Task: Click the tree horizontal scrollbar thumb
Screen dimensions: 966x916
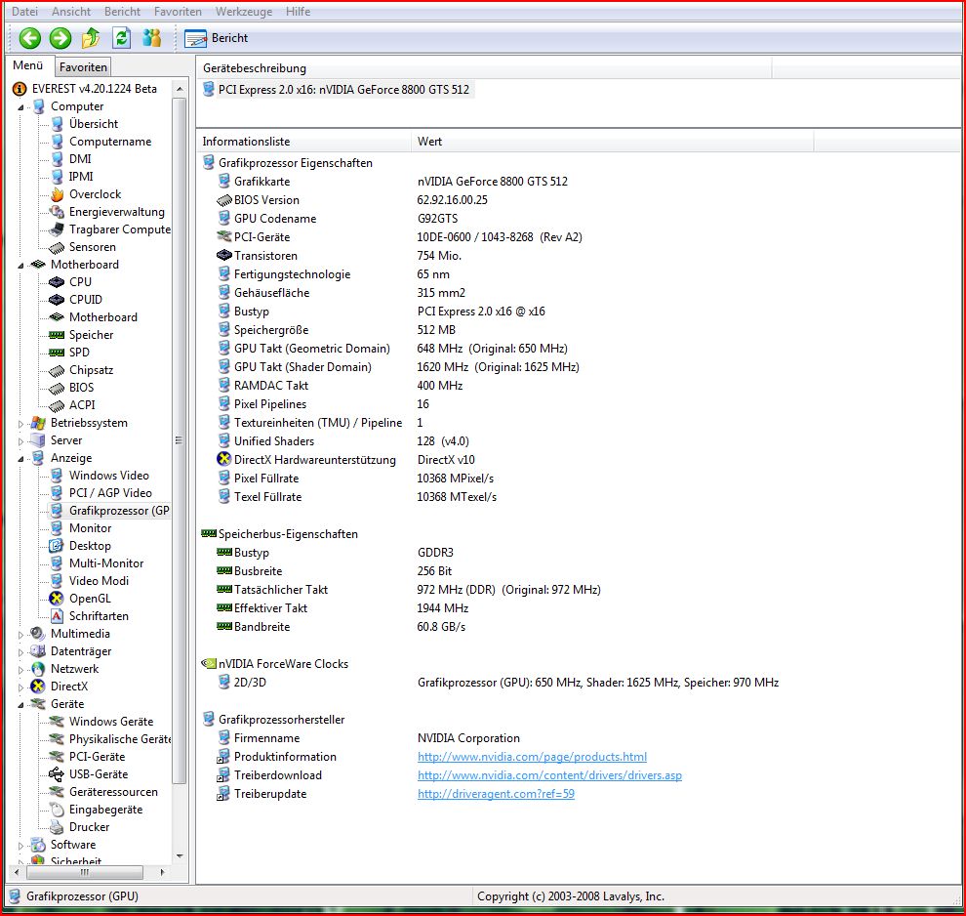Action: [85, 872]
